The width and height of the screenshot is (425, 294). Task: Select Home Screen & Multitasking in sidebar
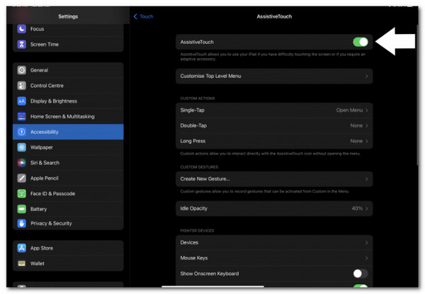(68, 116)
